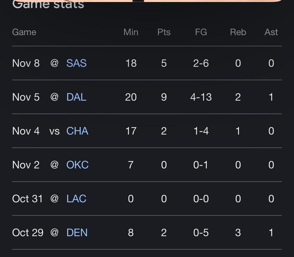Screen dimensions: 294x257
Task: Select the FG column header
Action: pos(201,32)
